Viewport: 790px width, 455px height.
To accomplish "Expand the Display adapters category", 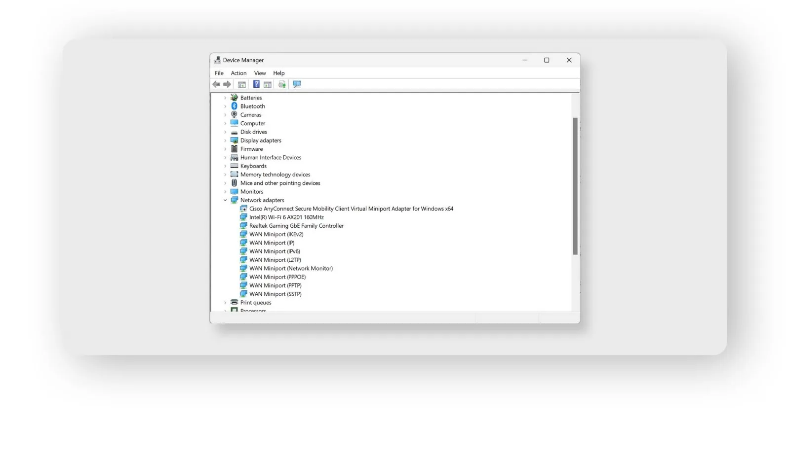I will (225, 140).
